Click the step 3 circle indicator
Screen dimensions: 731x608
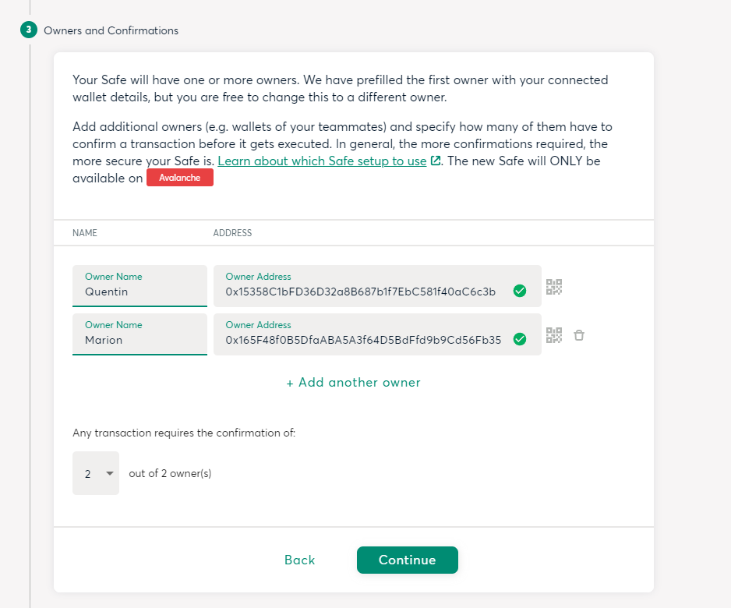coord(29,30)
